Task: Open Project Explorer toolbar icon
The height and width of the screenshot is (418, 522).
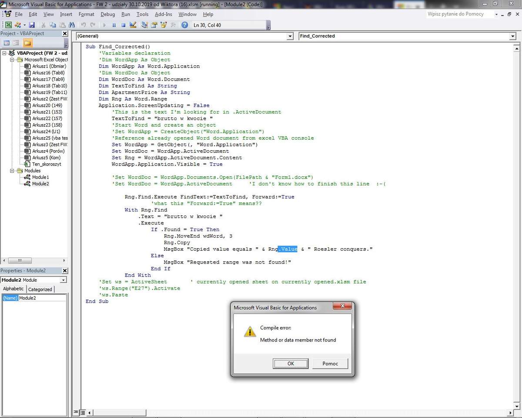Action: click(145, 25)
